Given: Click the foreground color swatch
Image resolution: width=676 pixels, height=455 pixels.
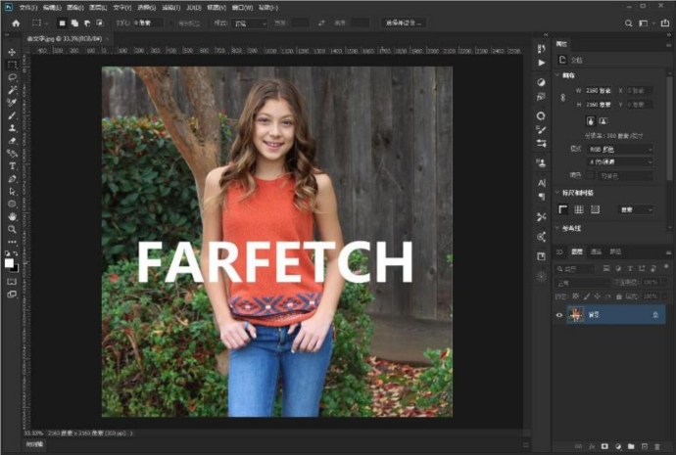Looking at the screenshot, I should tap(9, 263).
